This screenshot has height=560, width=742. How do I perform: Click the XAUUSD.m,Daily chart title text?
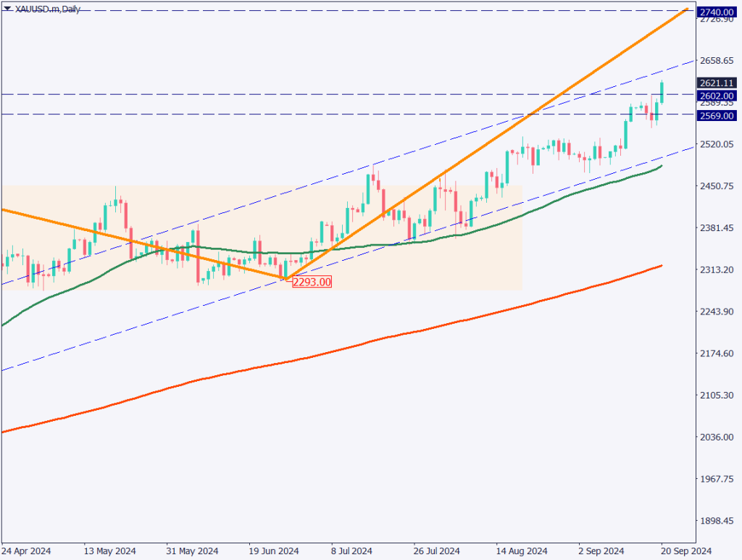click(x=47, y=8)
